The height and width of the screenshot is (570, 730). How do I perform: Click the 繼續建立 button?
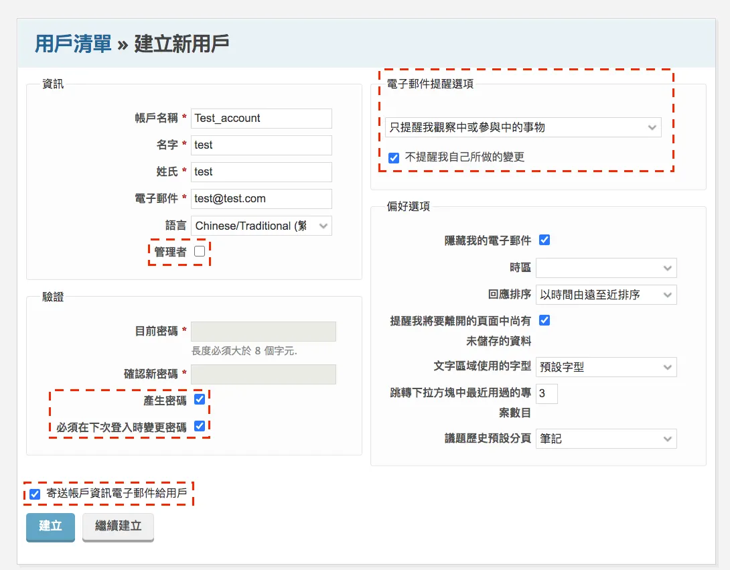(118, 526)
